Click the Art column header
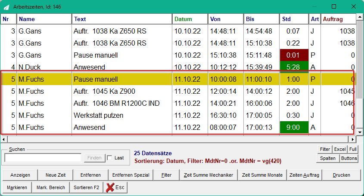 [x=315, y=19]
